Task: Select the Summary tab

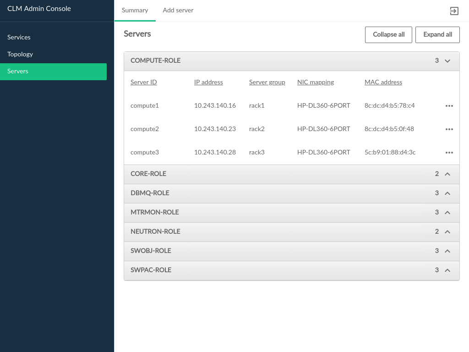Action: [135, 11]
